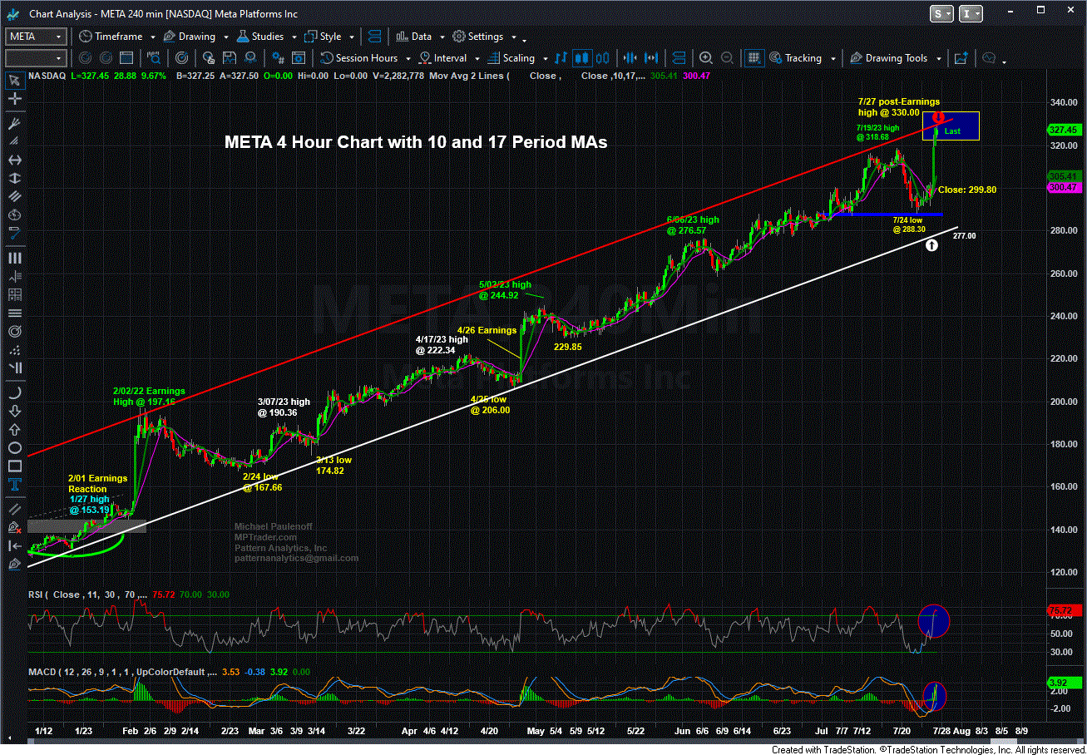Open the S symbol-link dropdown
Viewport: 1087px width, 755px height.
(x=942, y=13)
